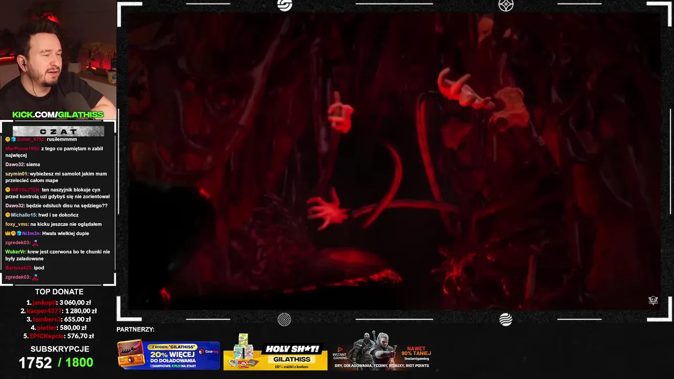Click donor EPICKepcie with 576,70 zł

click(x=58, y=336)
